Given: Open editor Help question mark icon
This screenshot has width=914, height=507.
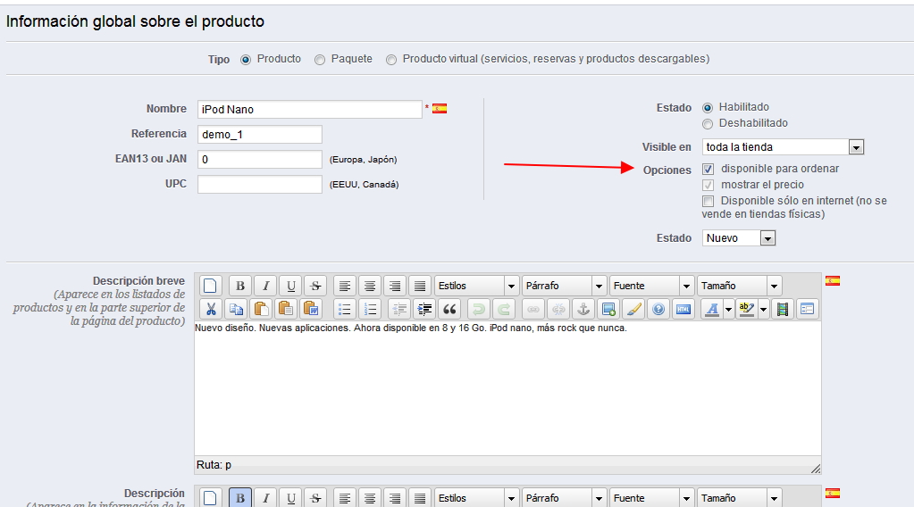Looking at the screenshot, I should point(658,309).
